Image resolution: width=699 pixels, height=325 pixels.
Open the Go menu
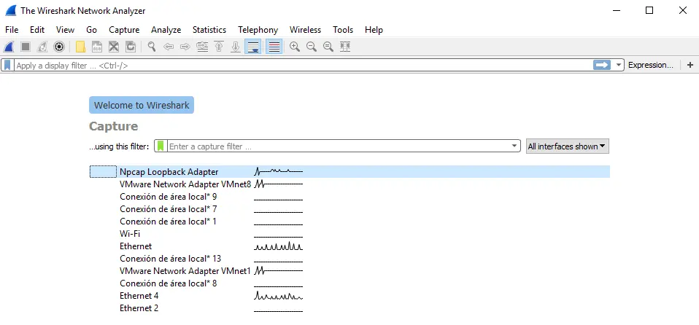pyautogui.click(x=91, y=30)
